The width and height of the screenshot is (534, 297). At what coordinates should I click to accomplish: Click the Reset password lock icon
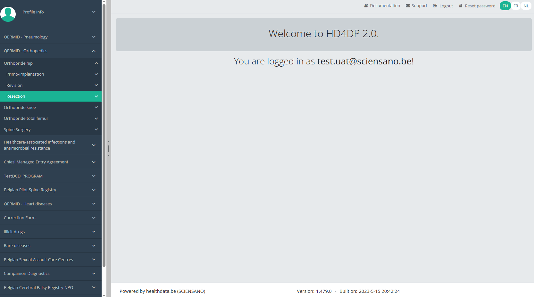pyautogui.click(x=461, y=6)
